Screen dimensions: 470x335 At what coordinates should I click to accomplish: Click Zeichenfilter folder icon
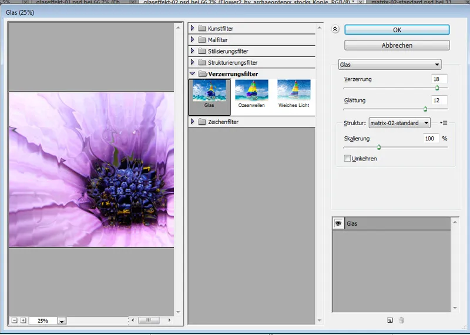202,122
